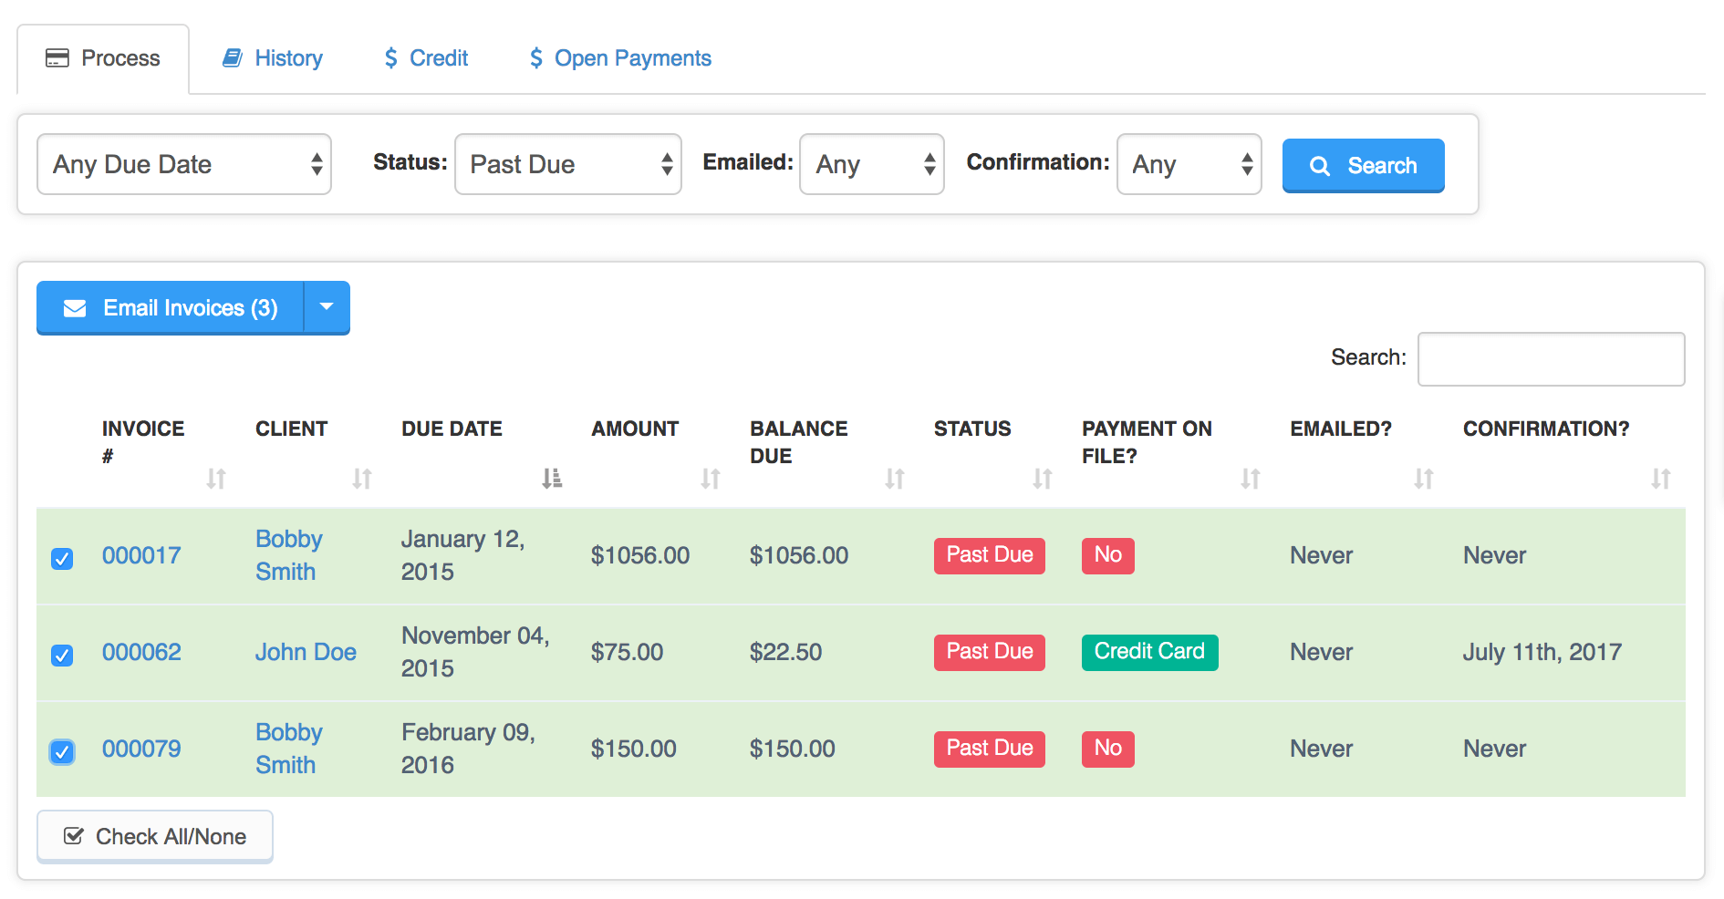Image resolution: width=1724 pixels, height=899 pixels.
Task: Click the Check All/None button
Action: tap(155, 836)
